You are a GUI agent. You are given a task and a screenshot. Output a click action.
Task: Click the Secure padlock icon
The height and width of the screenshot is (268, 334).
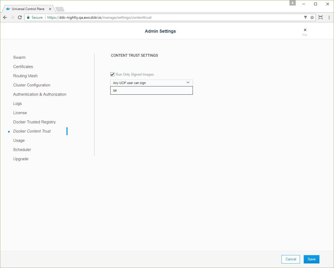point(28,17)
